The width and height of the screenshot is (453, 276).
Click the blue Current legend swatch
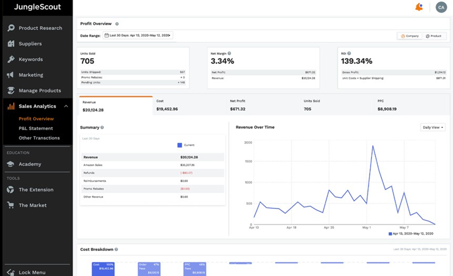179,145
